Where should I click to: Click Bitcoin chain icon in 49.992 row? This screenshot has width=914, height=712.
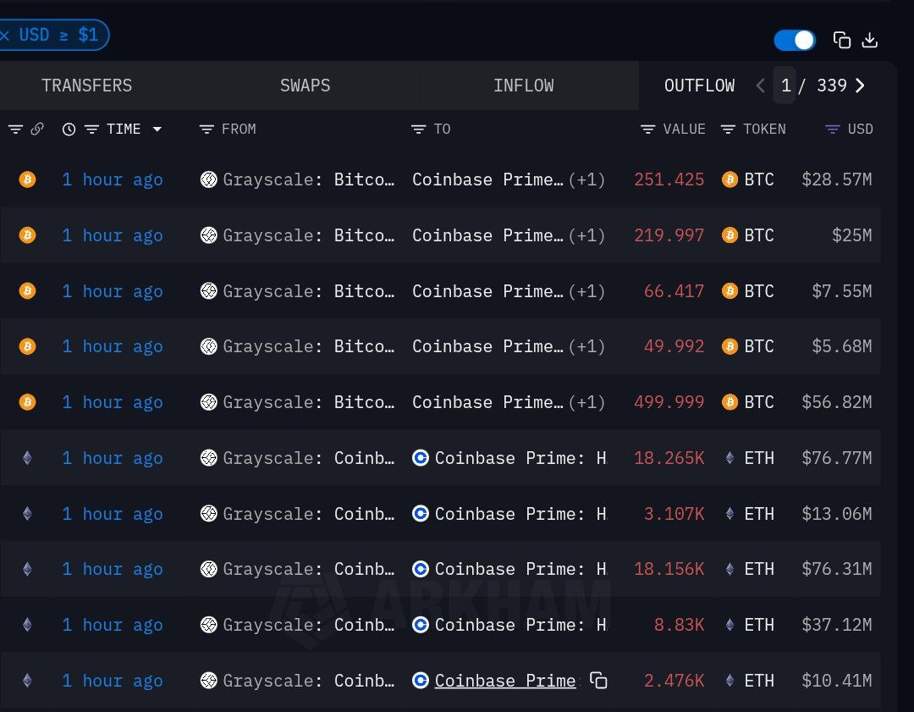tap(27, 346)
